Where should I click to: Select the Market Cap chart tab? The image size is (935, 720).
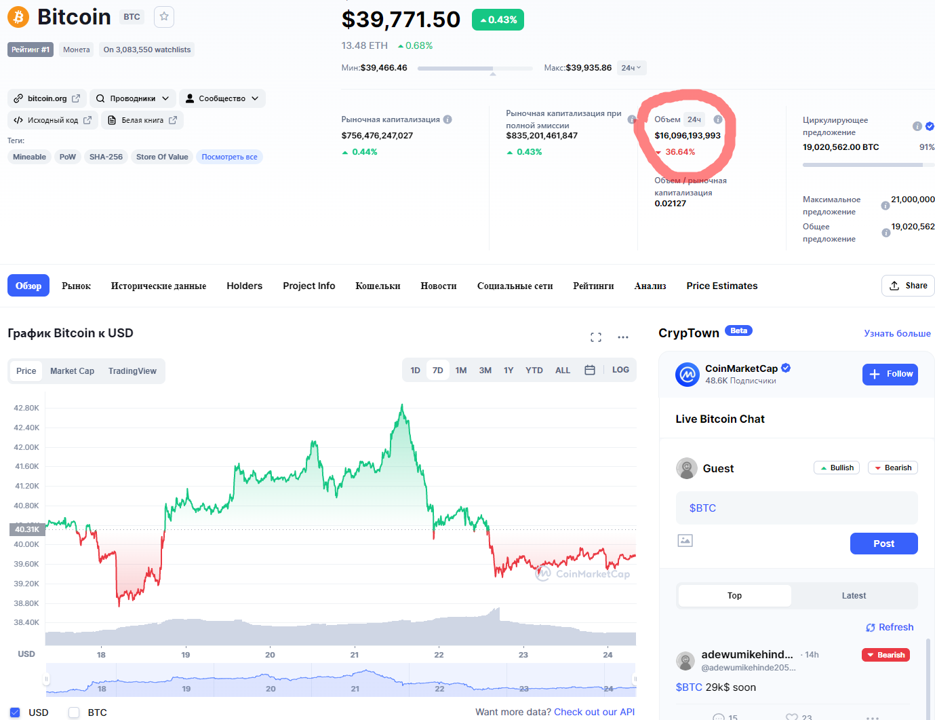[72, 371]
